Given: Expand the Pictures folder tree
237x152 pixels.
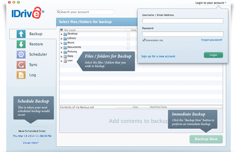Looking at the screenshot, I should pyautogui.click(x=62, y=52).
